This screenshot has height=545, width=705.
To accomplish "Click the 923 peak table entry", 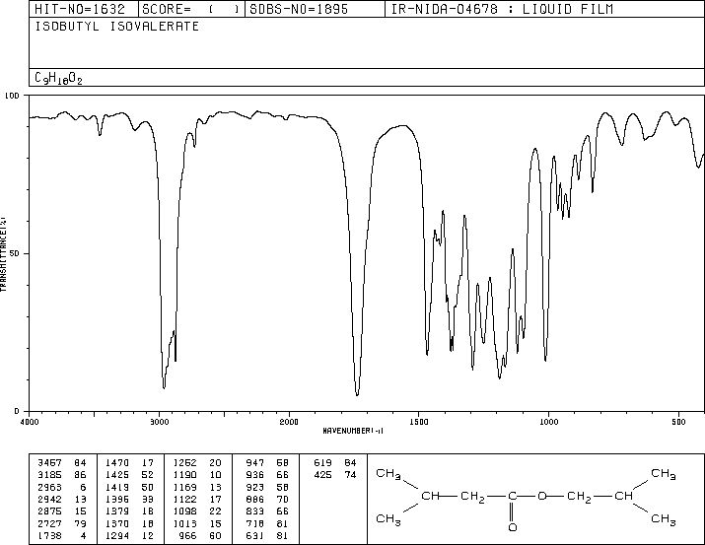I will (267, 487).
